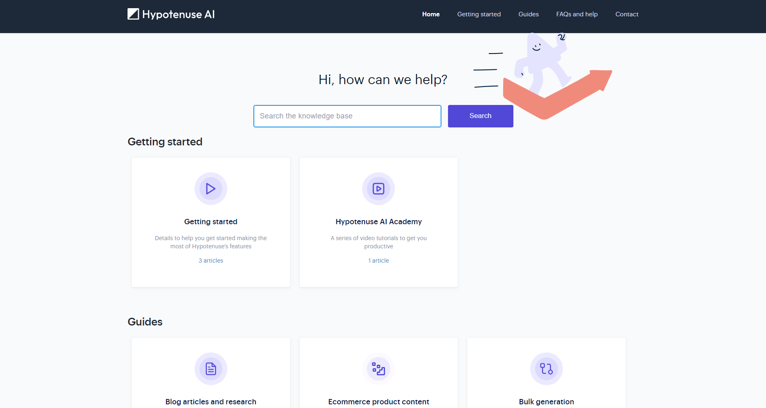Click the Bulk generation workflow icon
The height and width of the screenshot is (408, 766).
[x=546, y=369]
